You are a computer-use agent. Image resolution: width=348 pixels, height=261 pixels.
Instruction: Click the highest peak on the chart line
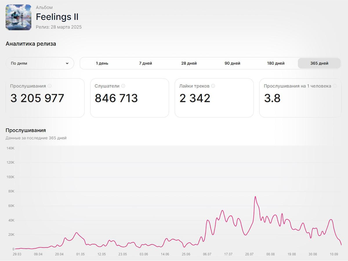(255, 197)
